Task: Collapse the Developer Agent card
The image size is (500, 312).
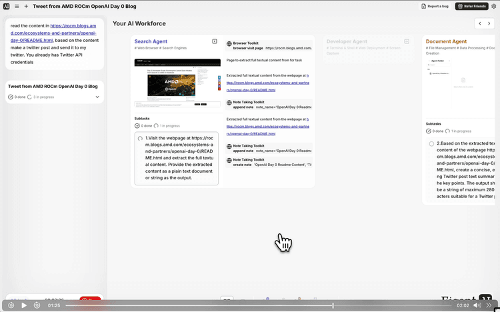Action: pos(407,41)
